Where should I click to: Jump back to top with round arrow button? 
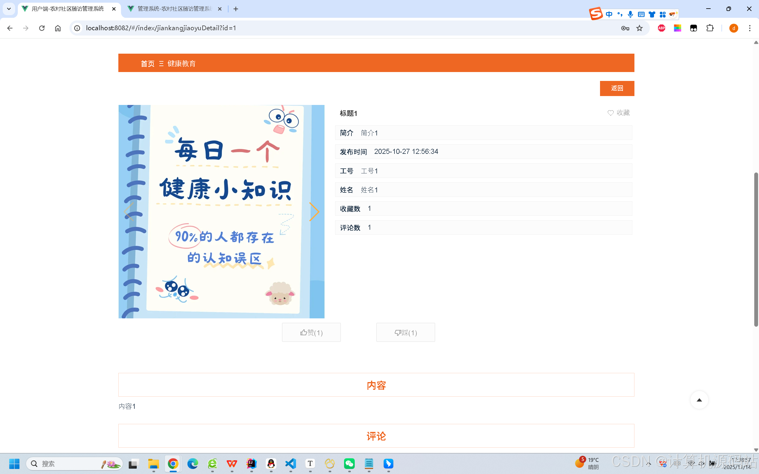pos(699,400)
